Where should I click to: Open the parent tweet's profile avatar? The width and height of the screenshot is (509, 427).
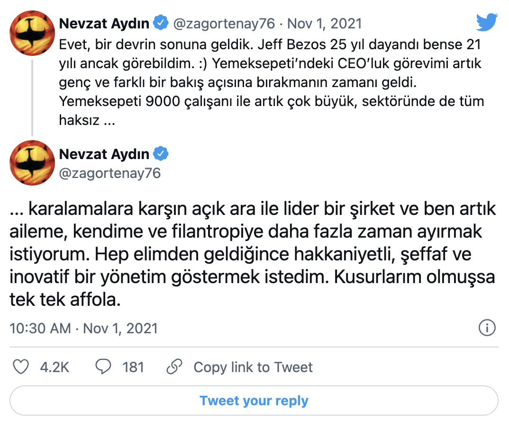pyautogui.click(x=32, y=32)
